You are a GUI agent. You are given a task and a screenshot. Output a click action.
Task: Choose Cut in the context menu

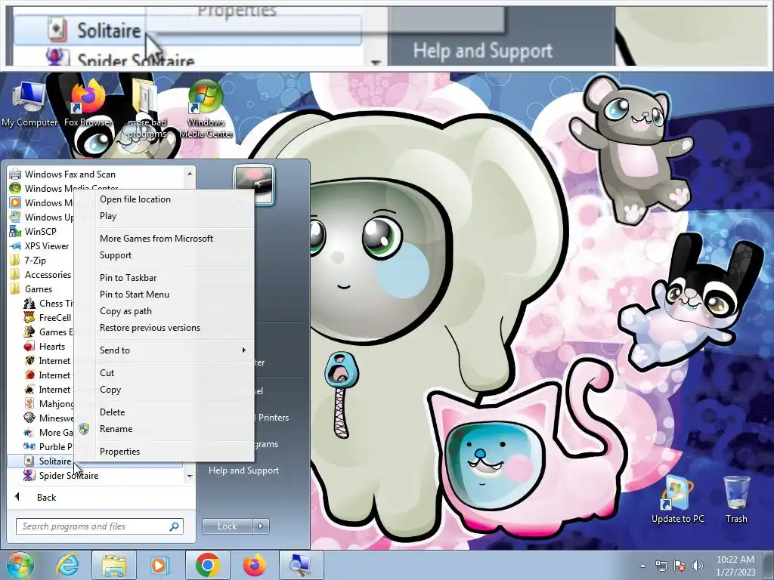click(x=164, y=373)
